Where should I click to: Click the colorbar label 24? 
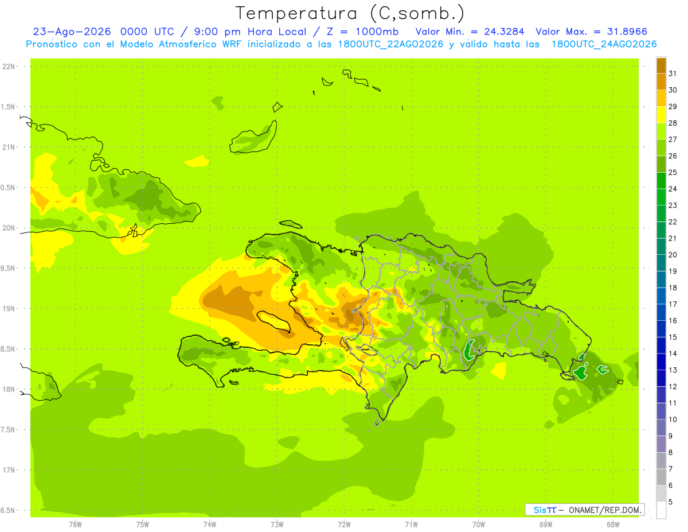point(673,189)
